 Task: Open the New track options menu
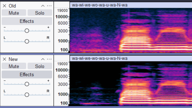coord(49,59)
